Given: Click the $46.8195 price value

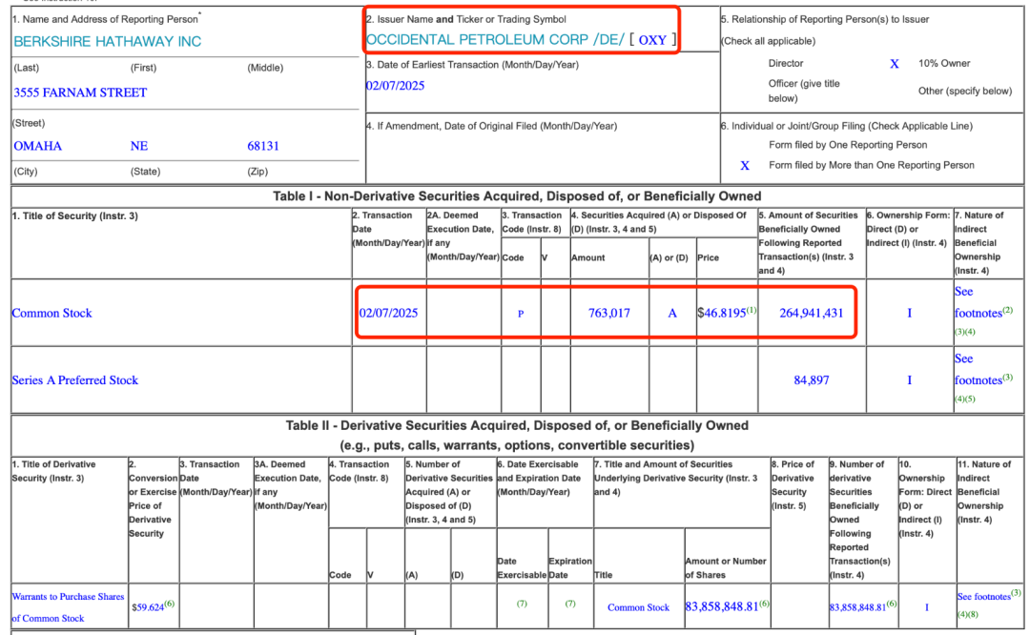Looking at the screenshot, I should coord(722,314).
